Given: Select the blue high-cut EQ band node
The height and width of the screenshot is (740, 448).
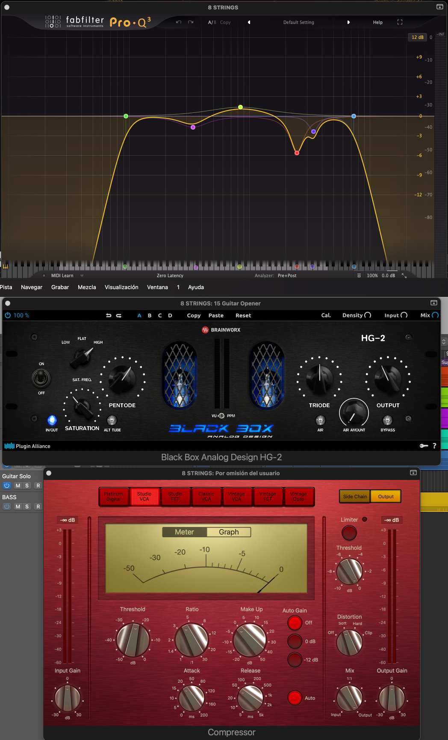Looking at the screenshot, I should (x=354, y=116).
